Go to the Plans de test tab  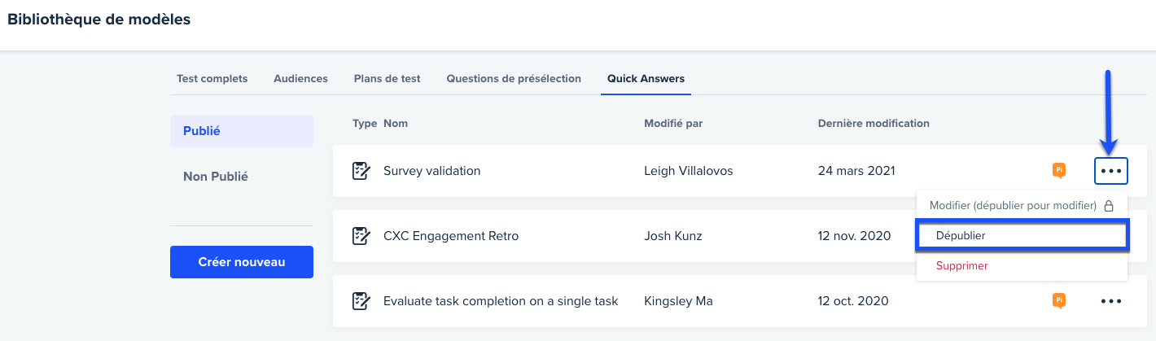click(387, 79)
